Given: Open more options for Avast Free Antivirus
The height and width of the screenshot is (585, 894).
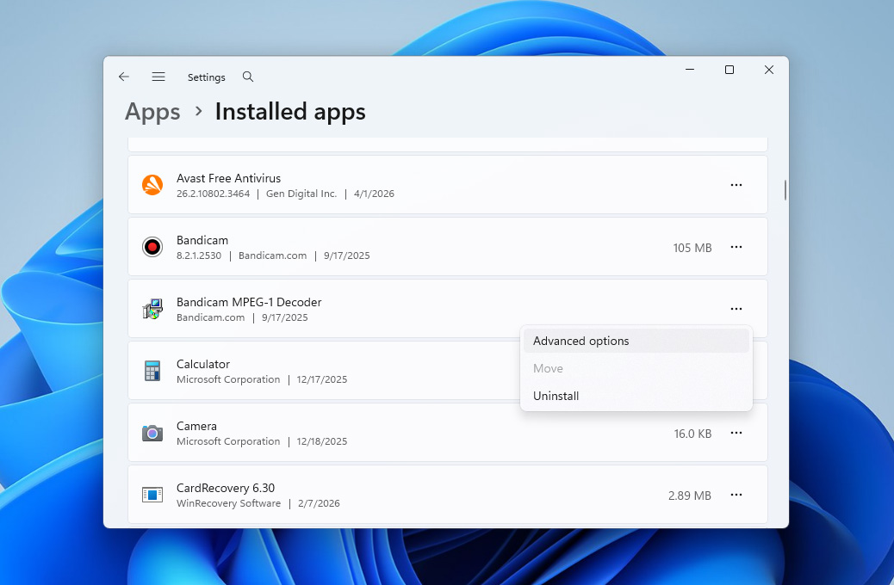Looking at the screenshot, I should pyautogui.click(x=736, y=185).
